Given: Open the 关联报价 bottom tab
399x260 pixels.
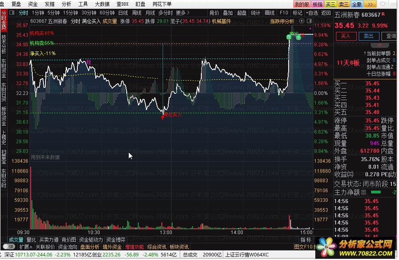Looking at the screenshot, I should 45,247.
